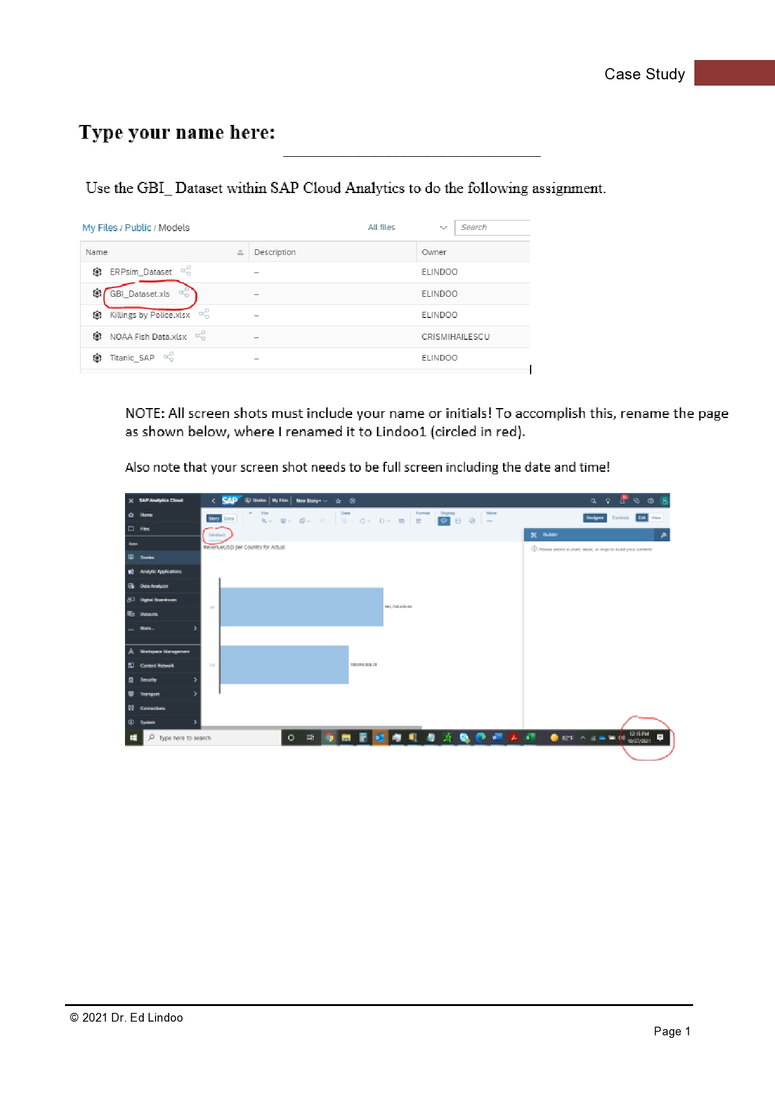
Task: Open Workspace Management in the side menu
Action: [162, 651]
